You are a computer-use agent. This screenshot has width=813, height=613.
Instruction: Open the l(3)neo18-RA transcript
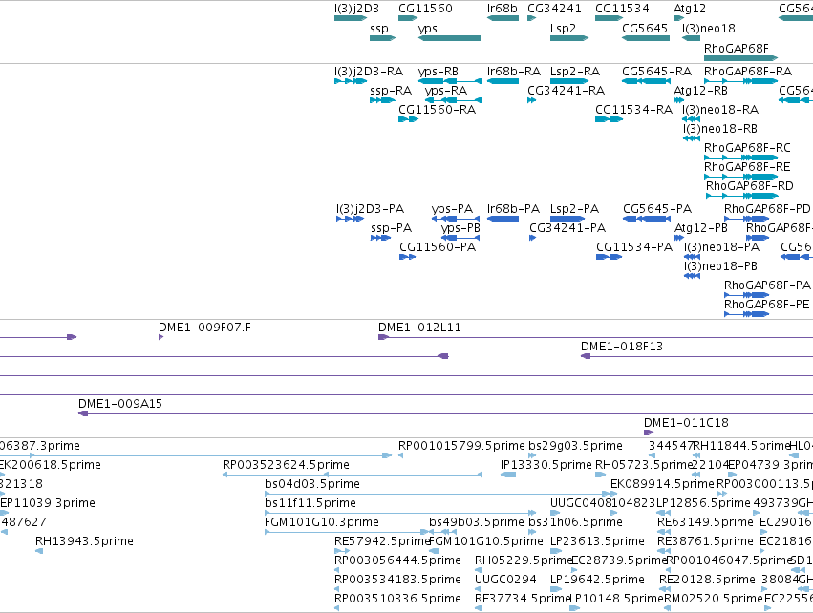pyautogui.click(x=691, y=119)
